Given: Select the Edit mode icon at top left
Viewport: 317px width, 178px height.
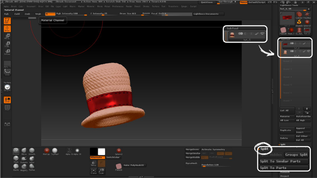Looking at the screenshot, I should click(7, 20).
